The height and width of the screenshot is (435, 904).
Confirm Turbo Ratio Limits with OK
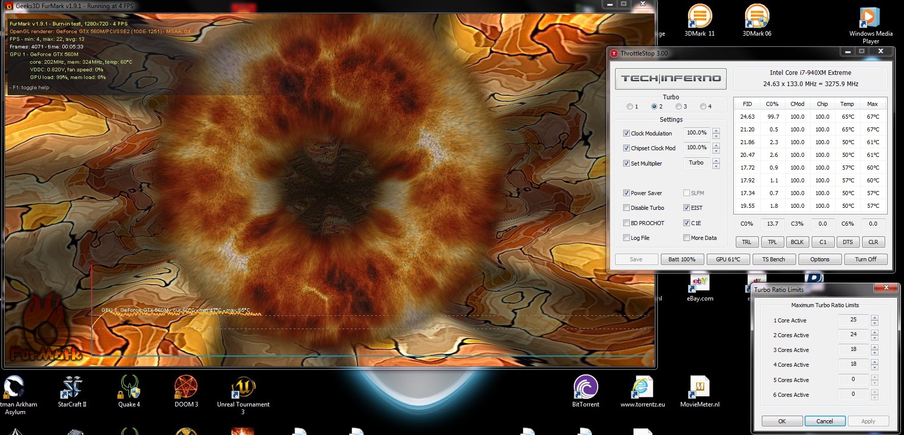(x=782, y=421)
